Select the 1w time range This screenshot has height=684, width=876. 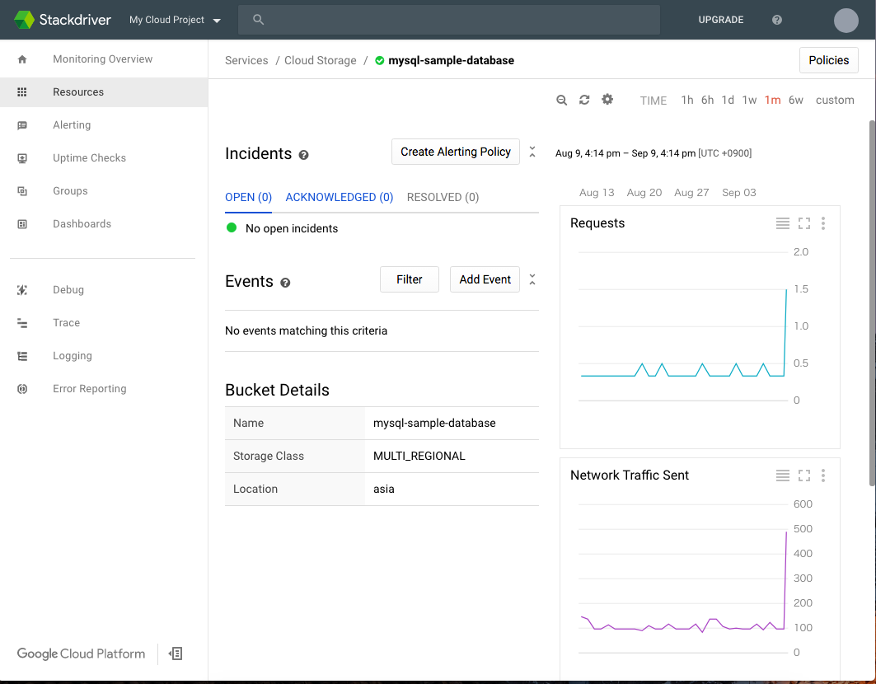point(749,100)
